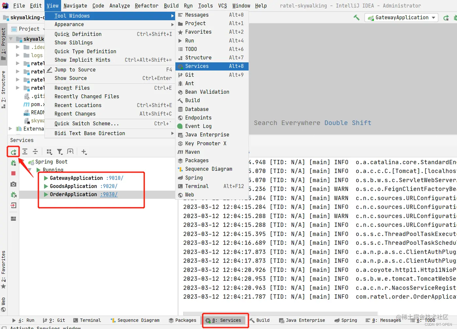This screenshot has width=457, height=329.
Task: Collapse the Spring Boot tree node
Action: click(23, 162)
